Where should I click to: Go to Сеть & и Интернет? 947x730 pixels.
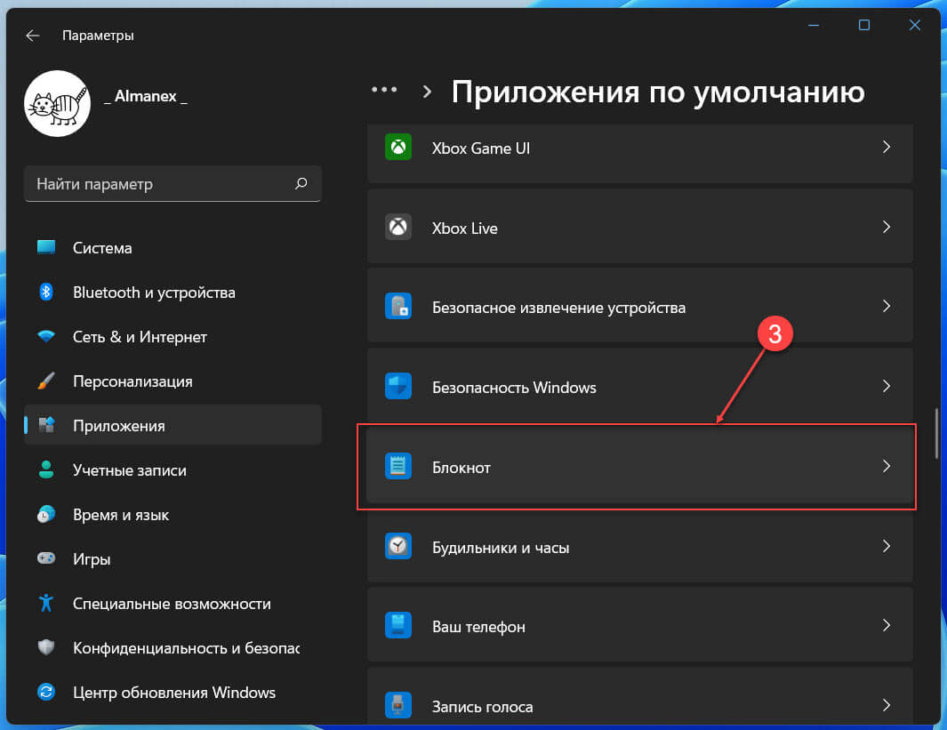[173, 336]
